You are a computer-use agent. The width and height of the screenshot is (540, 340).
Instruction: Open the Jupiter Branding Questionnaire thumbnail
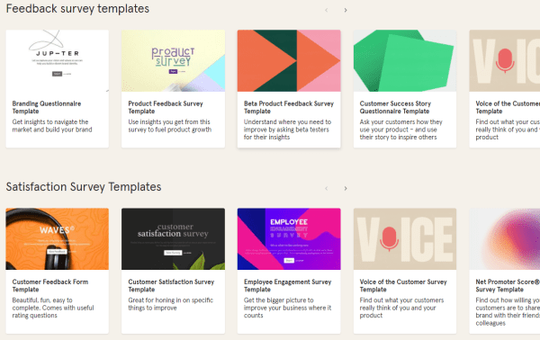pos(58,60)
